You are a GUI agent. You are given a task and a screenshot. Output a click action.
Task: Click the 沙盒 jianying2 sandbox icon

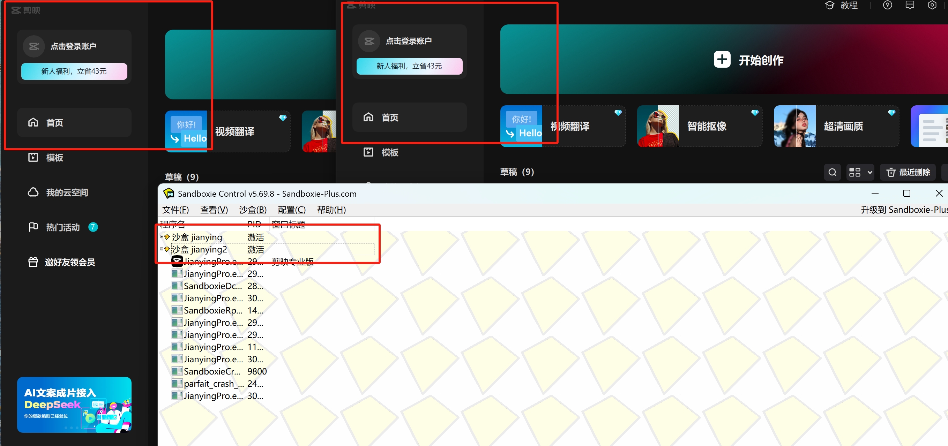tap(167, 249)
